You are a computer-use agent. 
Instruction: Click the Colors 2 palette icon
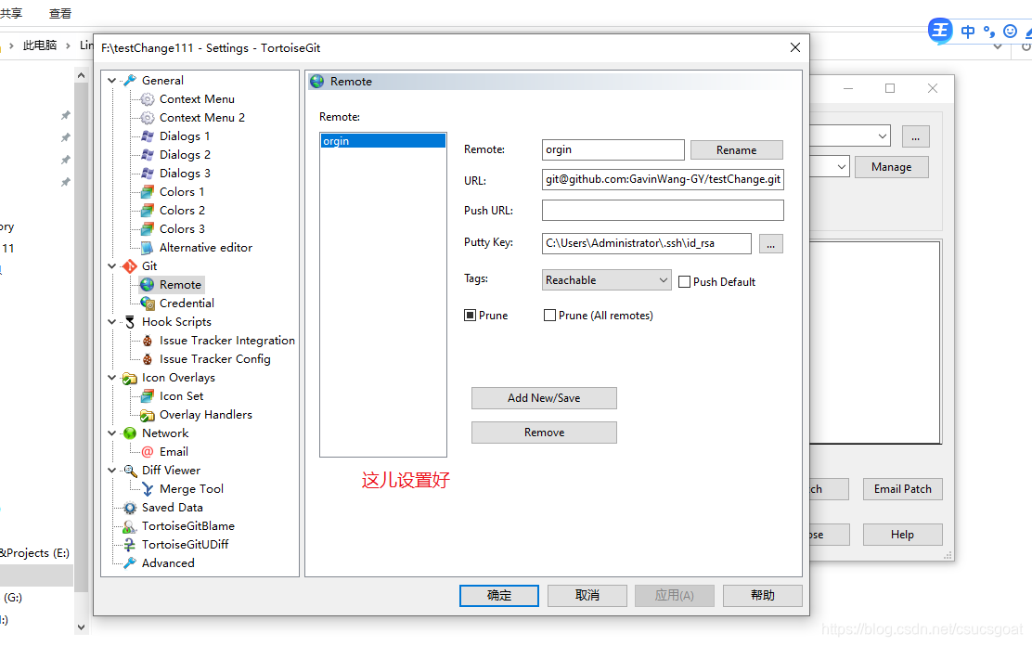148,211
